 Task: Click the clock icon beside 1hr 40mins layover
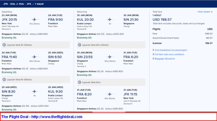pos(4,79)
